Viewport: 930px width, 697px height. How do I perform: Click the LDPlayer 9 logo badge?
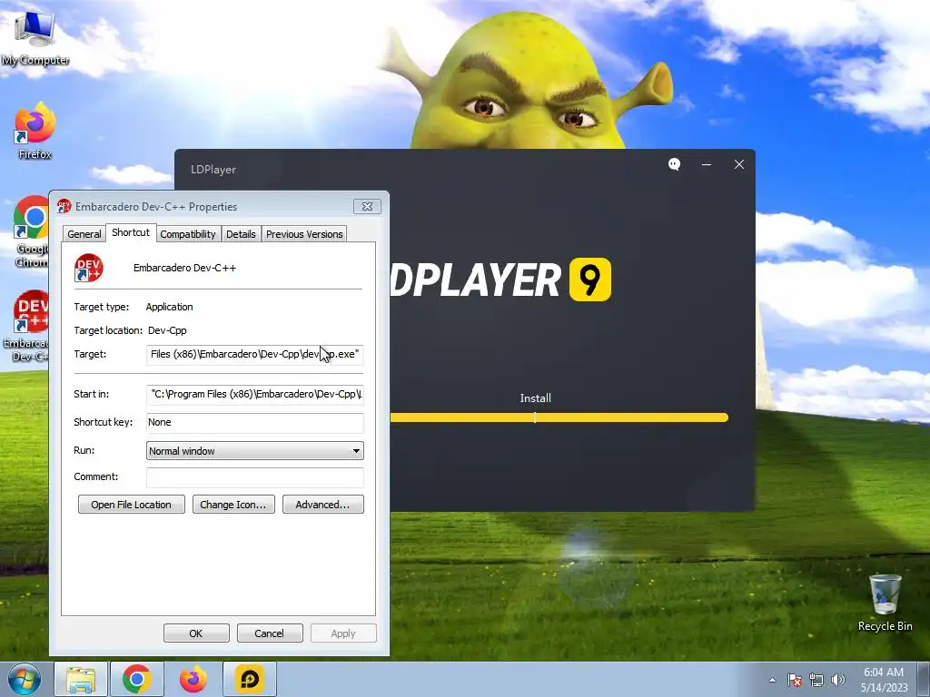point(590,280)
